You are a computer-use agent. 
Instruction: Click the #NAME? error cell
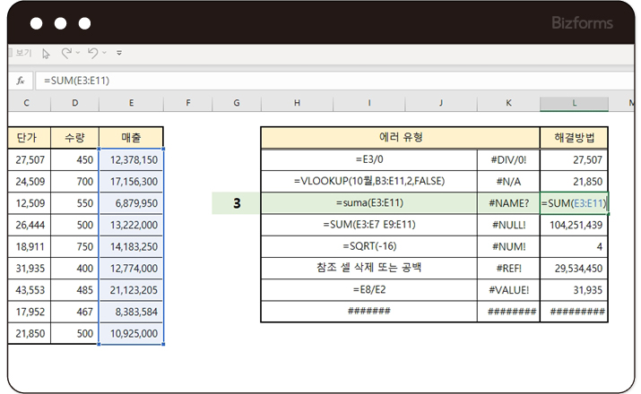[508, 203]
